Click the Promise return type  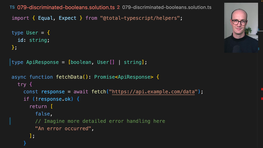click(104, 77)
